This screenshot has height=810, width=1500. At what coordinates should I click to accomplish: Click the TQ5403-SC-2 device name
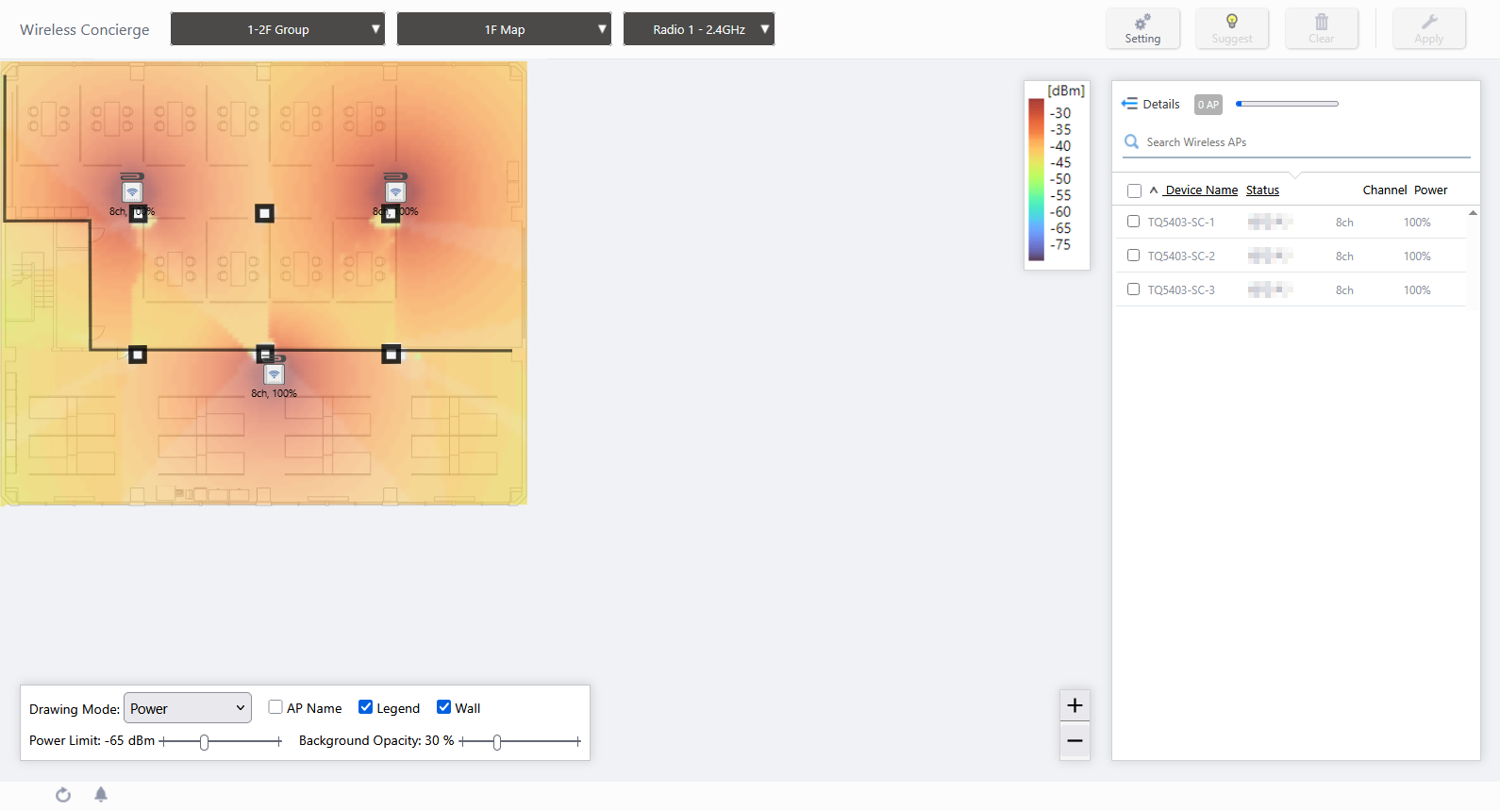pos(1181,256)
